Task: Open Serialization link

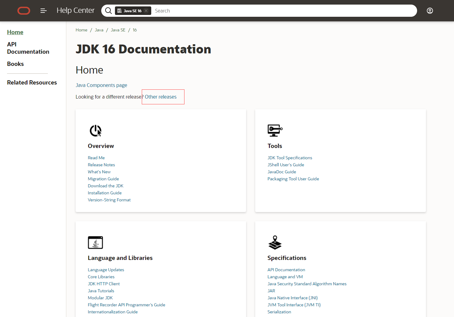Action: (x=279, y=312)
